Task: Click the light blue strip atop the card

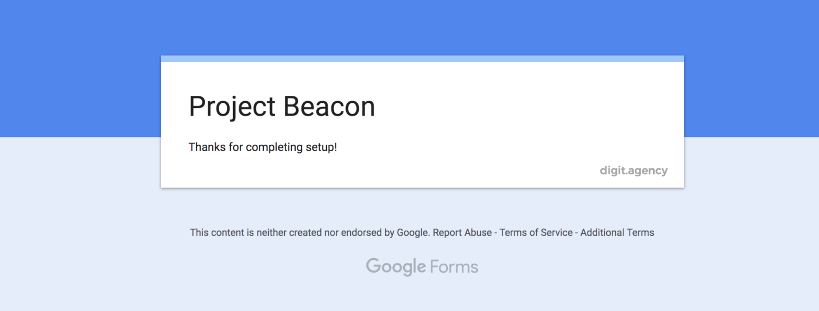Action: (x=421, y=56)
